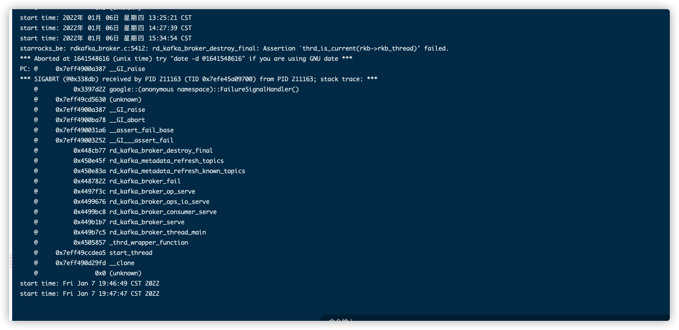Screen dimensions: 679x330
Task: Click the rd_kafka_broker_destroy_final stack frame
Action: point(123,151)
